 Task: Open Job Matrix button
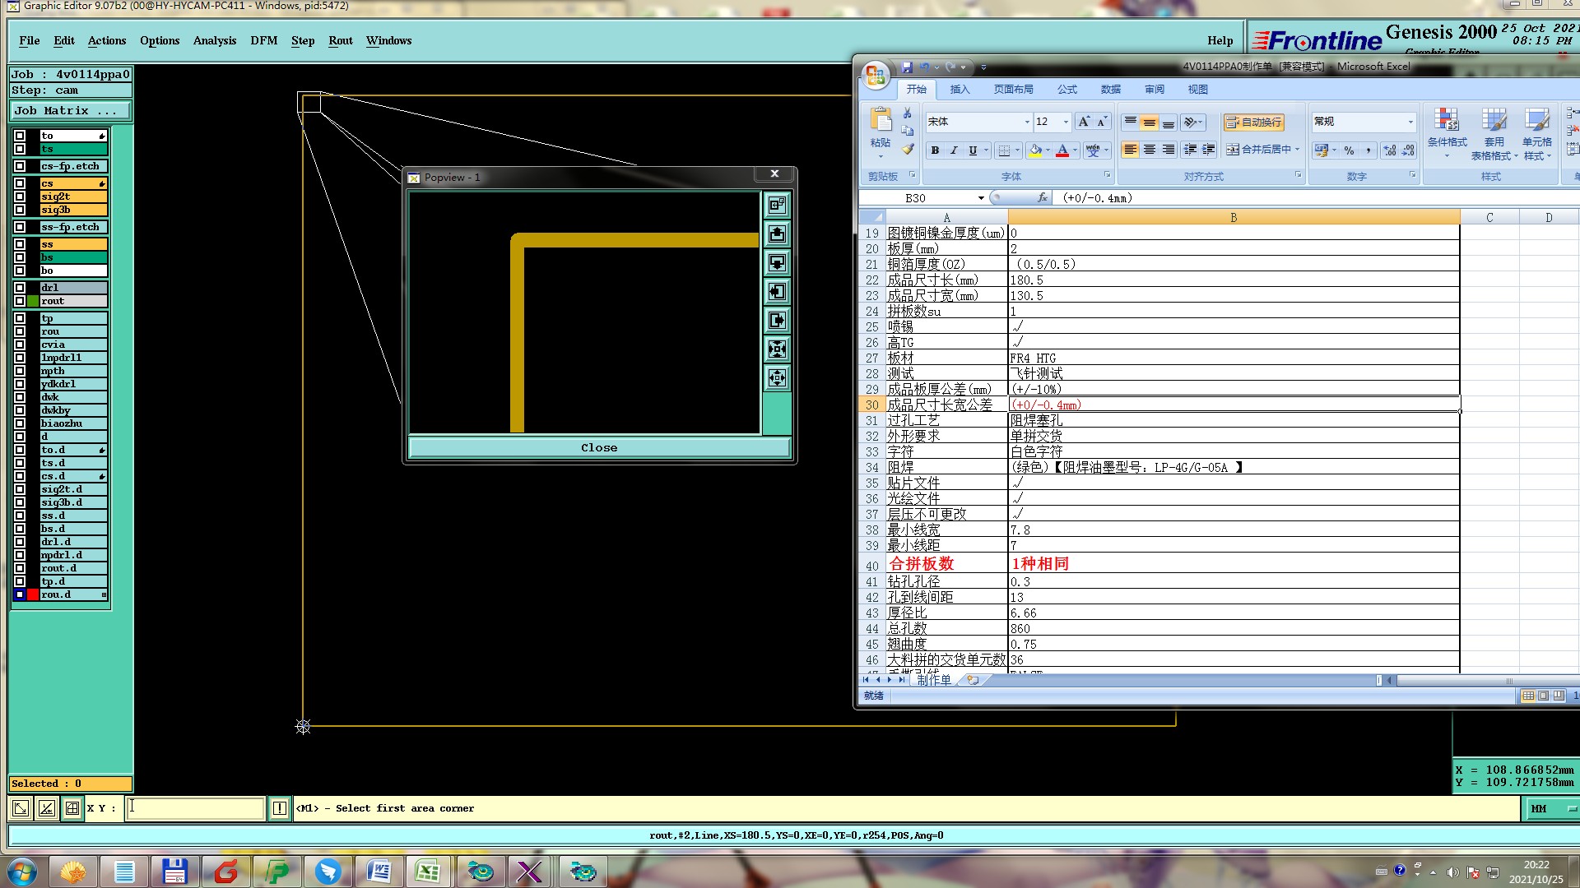(70, 110)
